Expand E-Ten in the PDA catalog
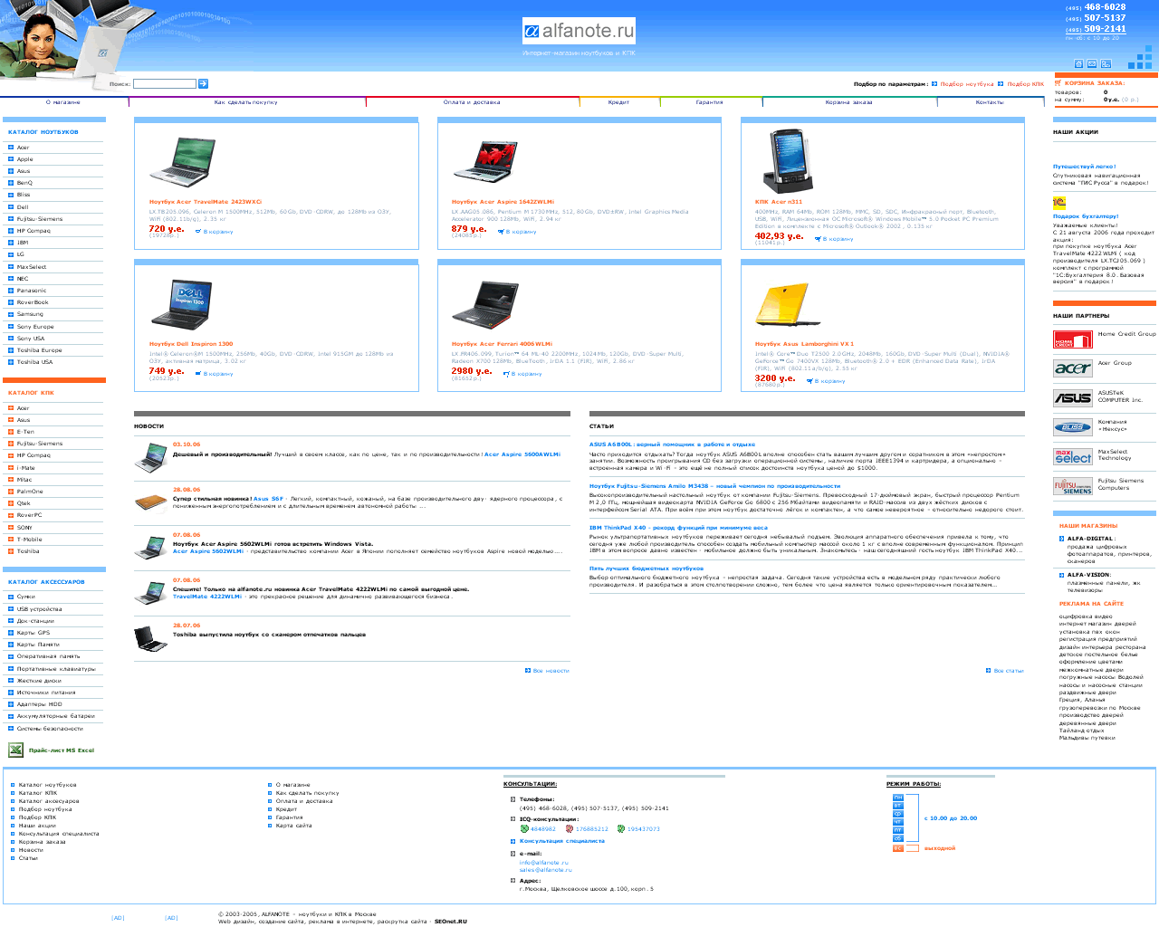1159x927 pixels. 11,432
